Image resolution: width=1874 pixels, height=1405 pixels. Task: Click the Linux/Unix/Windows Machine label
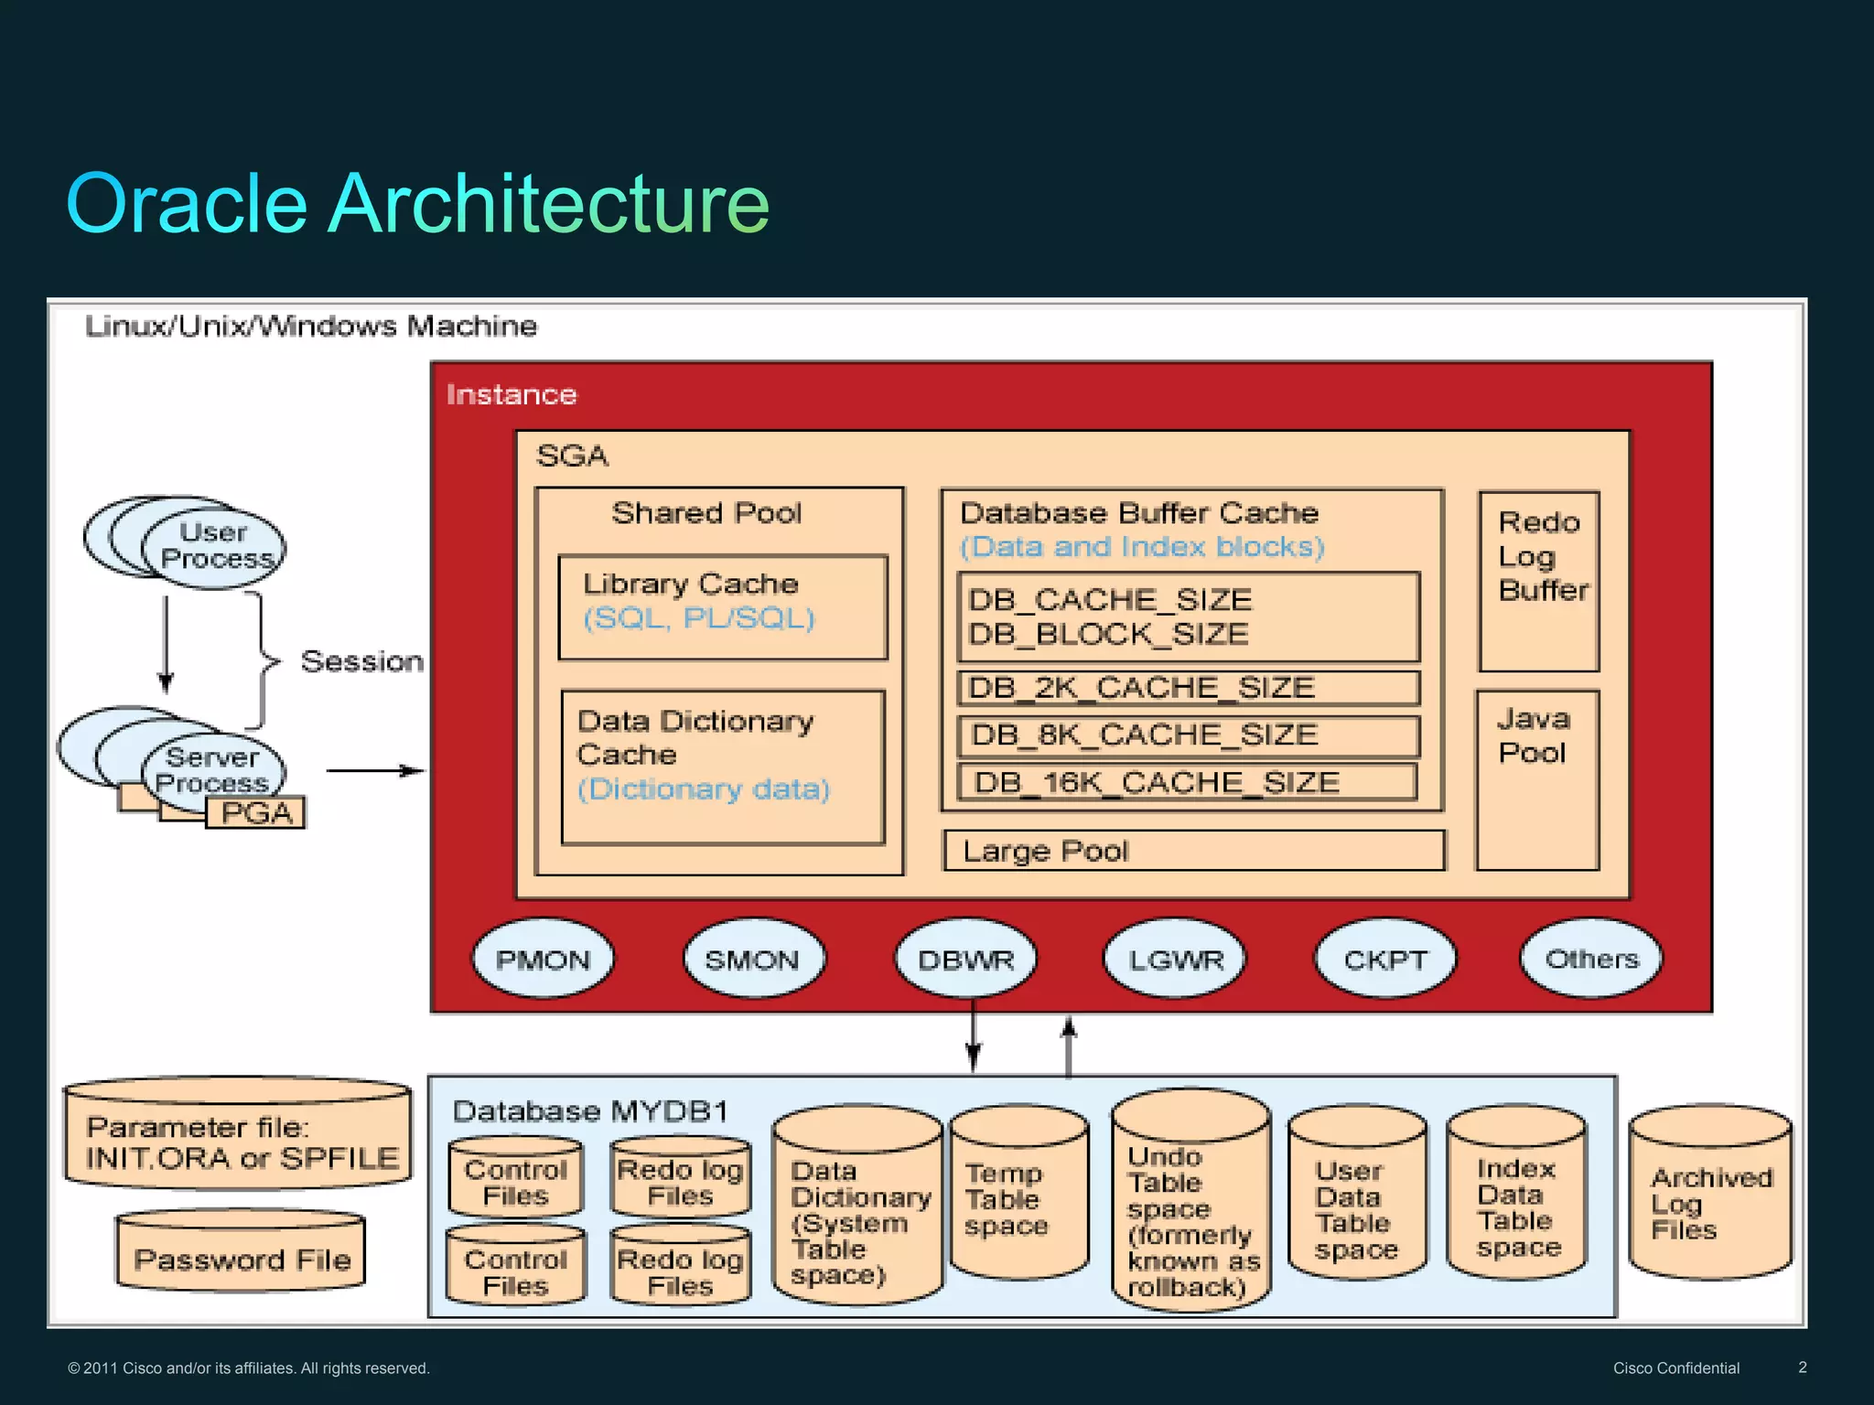pos(311,327)
